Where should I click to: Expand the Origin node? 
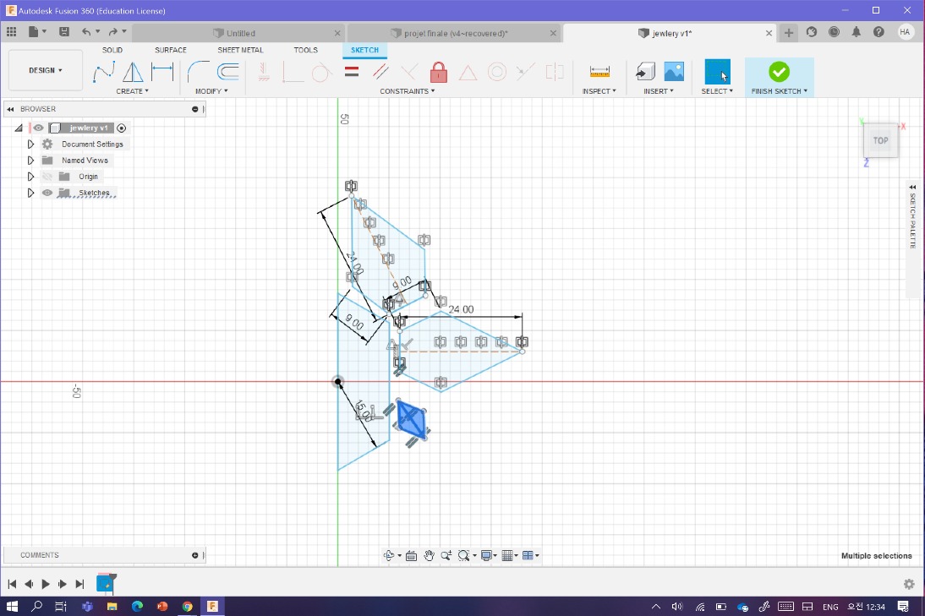(30, 177)
